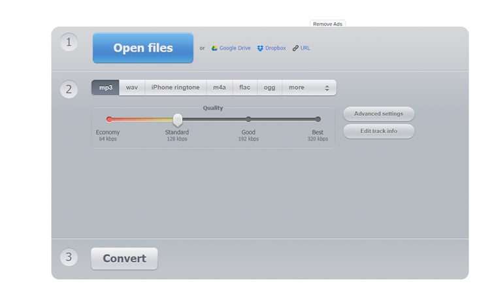The height and width of the screenshot is (294, 494).
Task: Open Edit track info
Action: 379,131
